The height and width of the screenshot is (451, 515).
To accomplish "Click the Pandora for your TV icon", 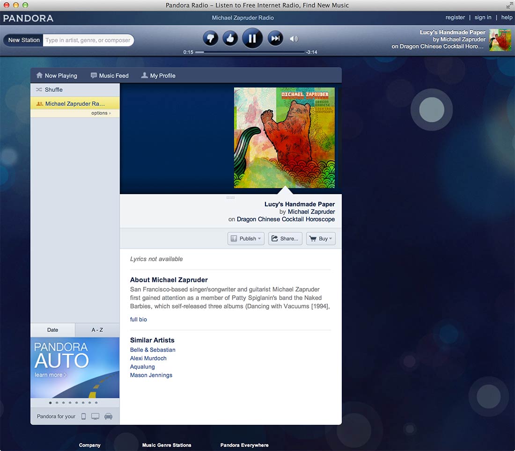I will [x=95, y=416].
